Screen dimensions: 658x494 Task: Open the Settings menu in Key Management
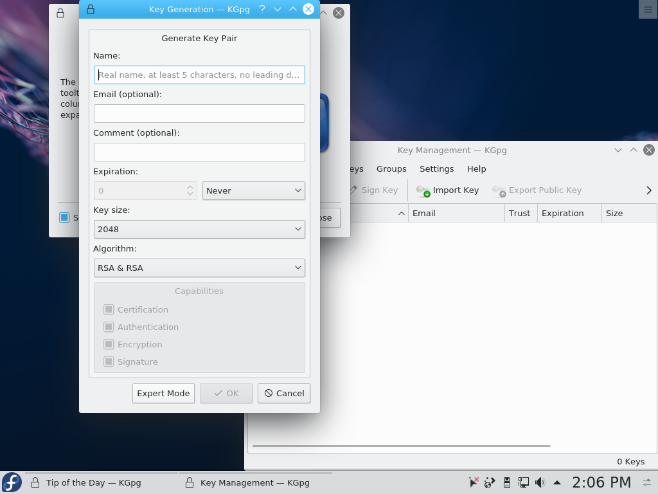click(436, 169)
